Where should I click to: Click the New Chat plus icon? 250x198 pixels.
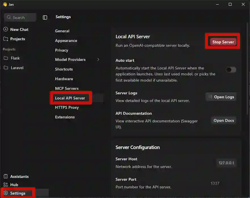(6, 29)
